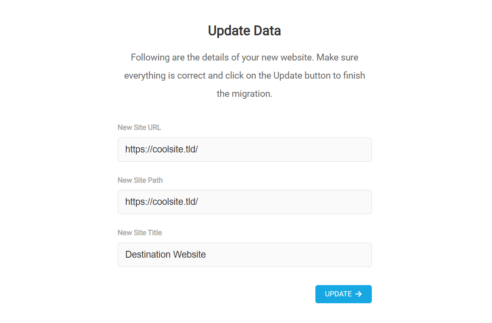The width and height of the screenshot is (492, 323).
Task: Select the New Site URL input field
Action: point(244,149)
